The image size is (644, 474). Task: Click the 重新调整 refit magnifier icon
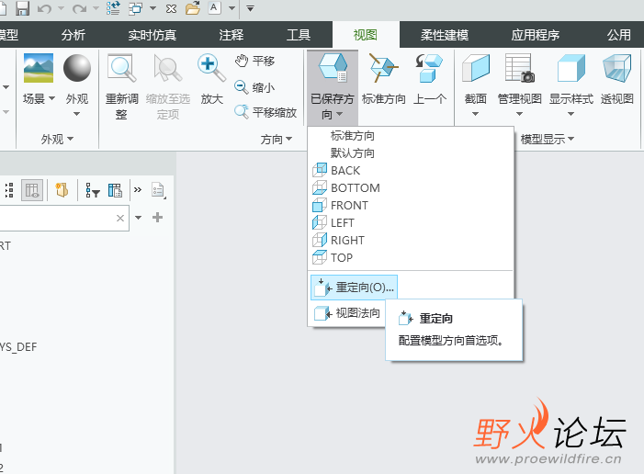(x=122, y=68)
